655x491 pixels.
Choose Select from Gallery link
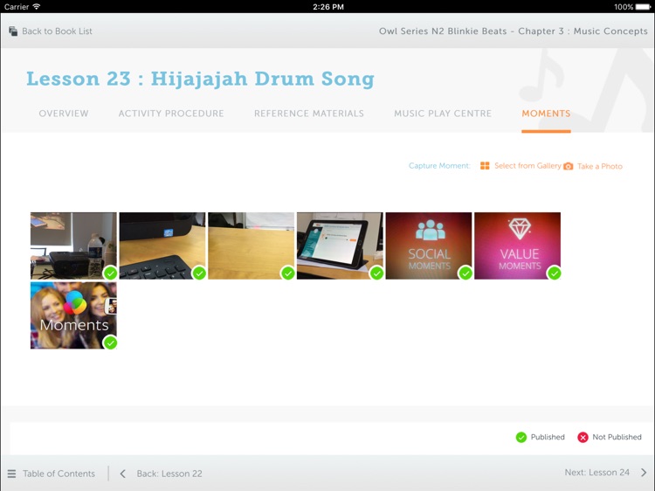(527, 166)
